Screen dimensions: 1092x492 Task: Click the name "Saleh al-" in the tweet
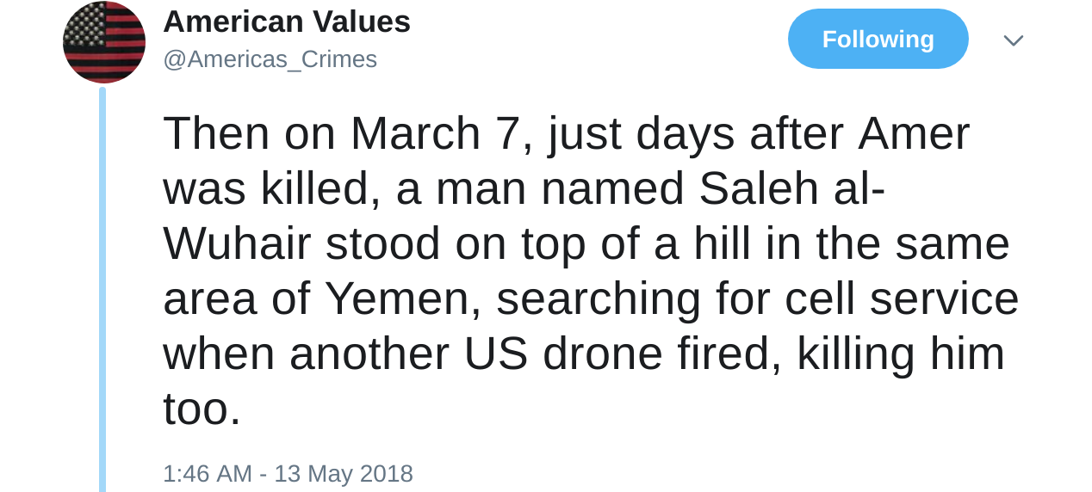pos(791,188)
